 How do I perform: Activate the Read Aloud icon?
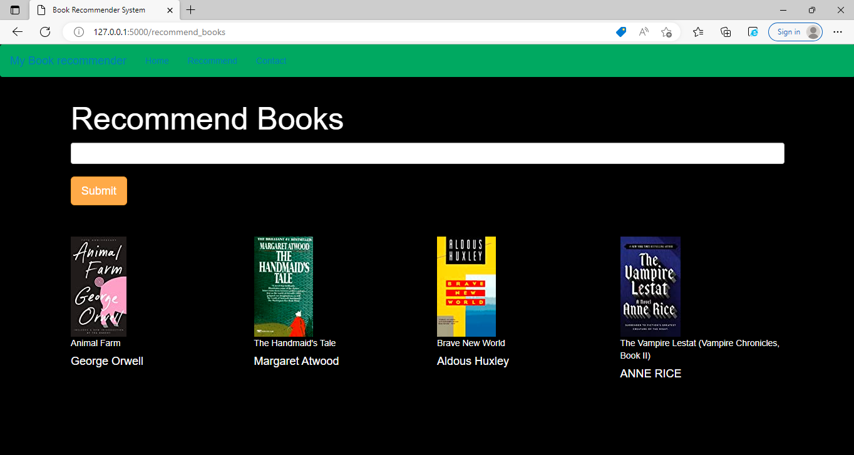(643, 32)
